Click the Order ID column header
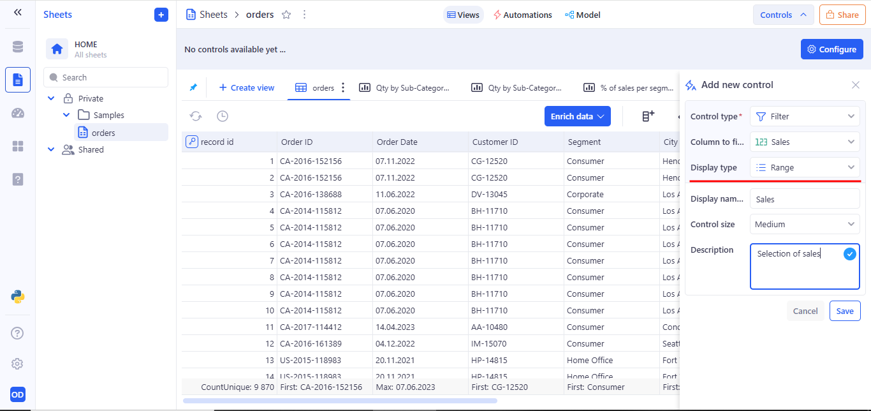Image resolution: width=871 pixels, height=411 pixels. [325, 142]
